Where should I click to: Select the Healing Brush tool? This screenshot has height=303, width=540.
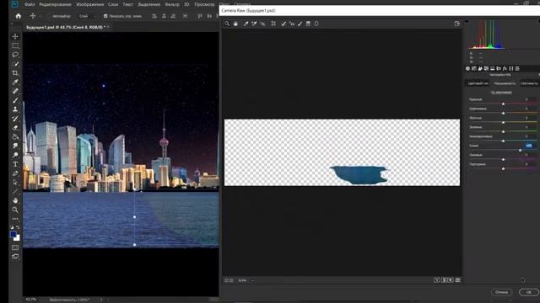15,91
